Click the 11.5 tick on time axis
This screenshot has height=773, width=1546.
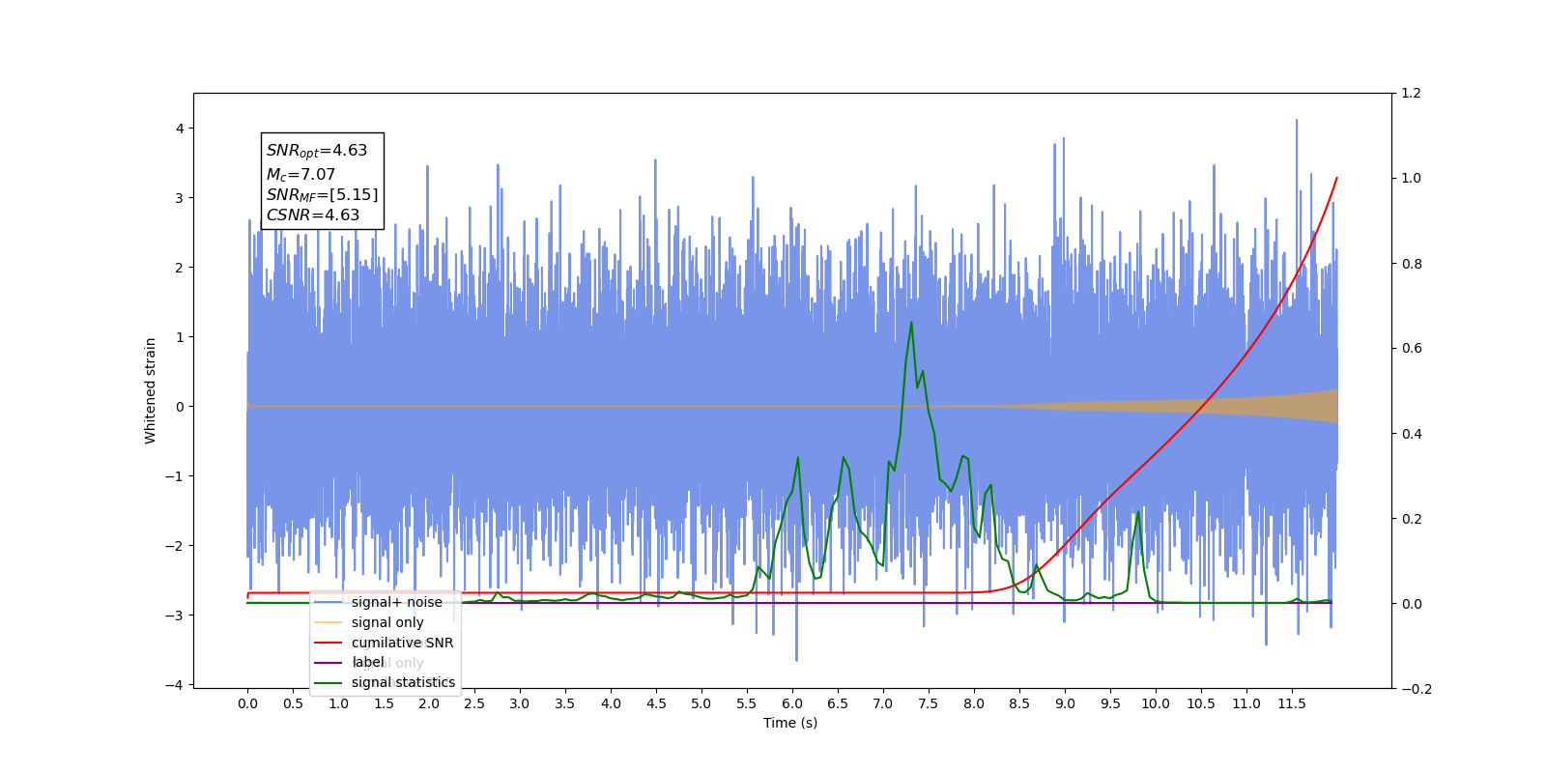coord(1292,703)
